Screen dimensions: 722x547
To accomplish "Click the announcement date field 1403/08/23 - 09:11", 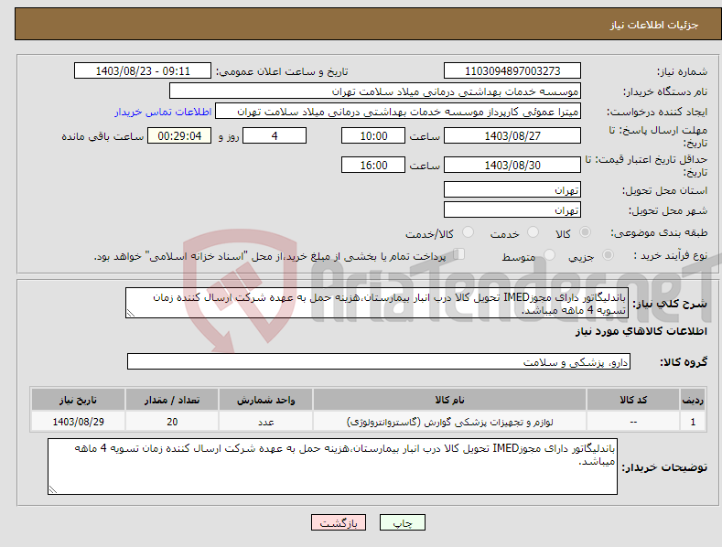I will [x=142, y=71].
